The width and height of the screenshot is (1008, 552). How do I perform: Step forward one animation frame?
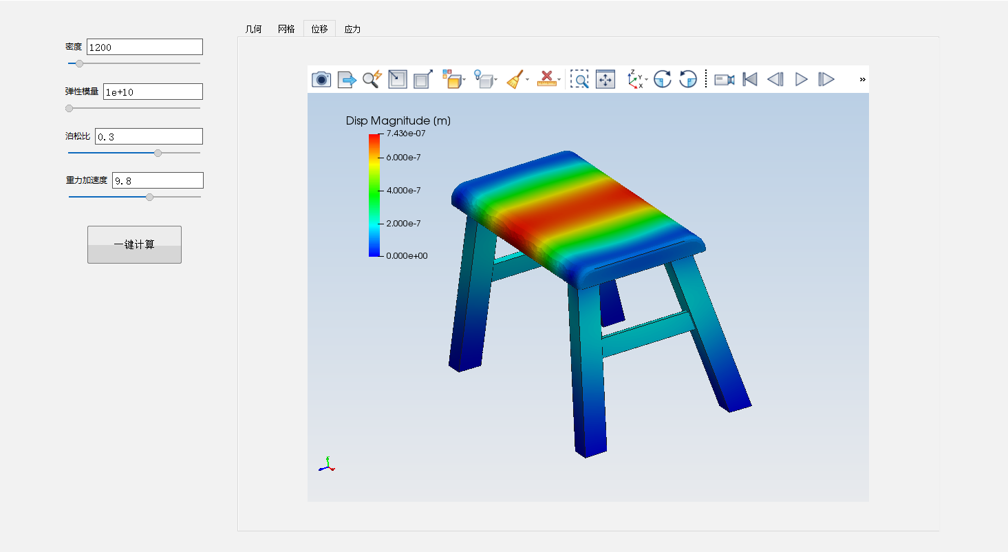(826, 79)
